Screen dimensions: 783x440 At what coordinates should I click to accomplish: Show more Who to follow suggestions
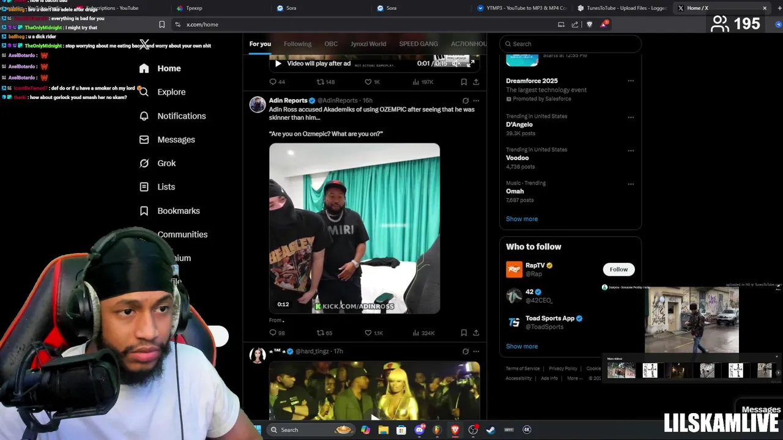(x=522, y=346)
